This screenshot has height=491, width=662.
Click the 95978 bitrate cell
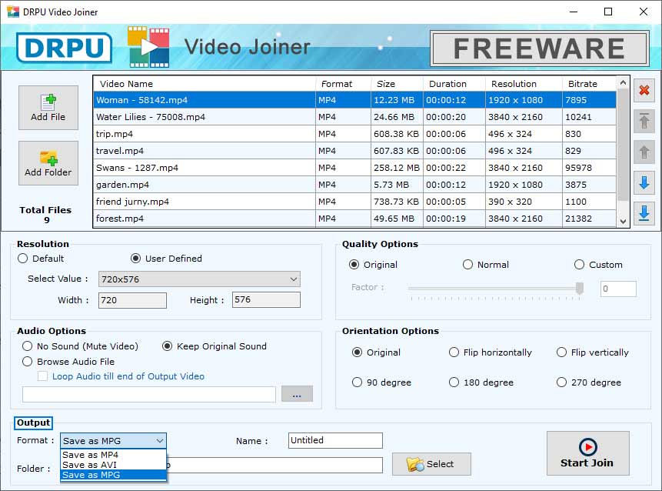(x=590, y=168)
